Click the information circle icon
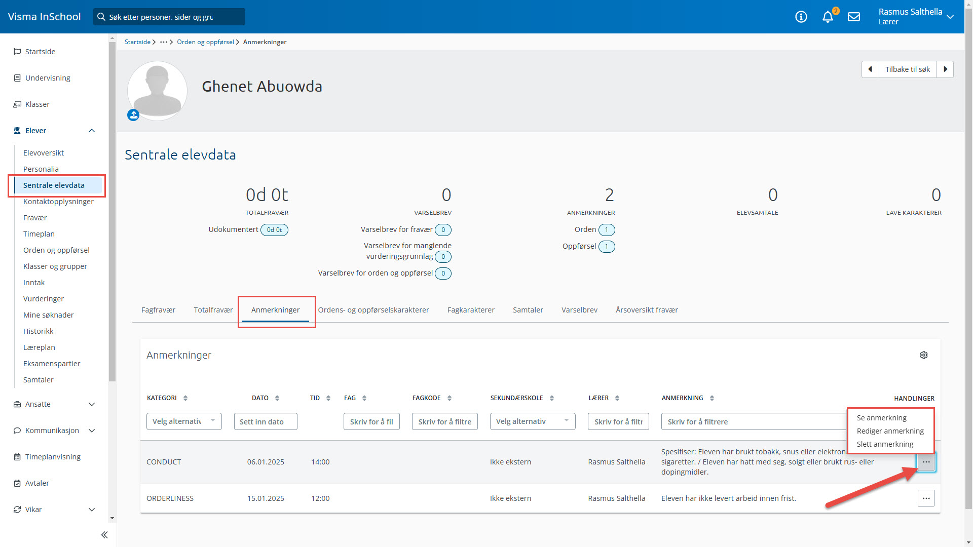Viewport: 973px width, 547px height. coord(801,17)
